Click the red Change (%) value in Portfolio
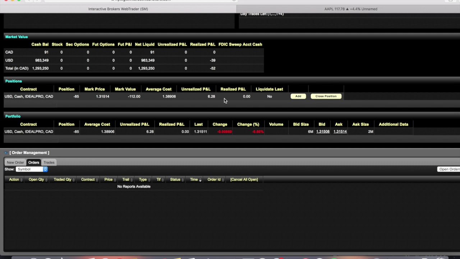The image size is (460, 259). [x=258, y=132]
